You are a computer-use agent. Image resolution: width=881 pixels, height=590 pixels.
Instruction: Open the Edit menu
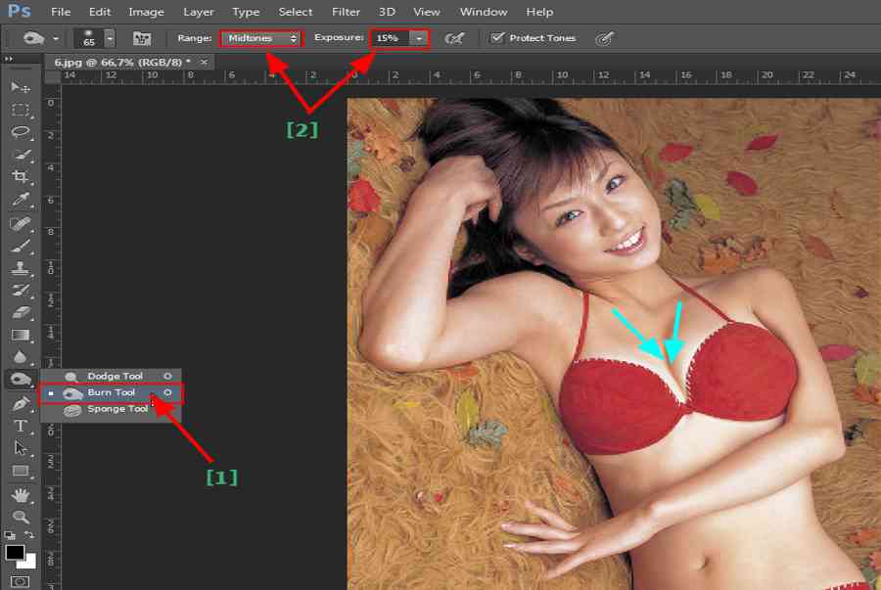coord(100,12)
